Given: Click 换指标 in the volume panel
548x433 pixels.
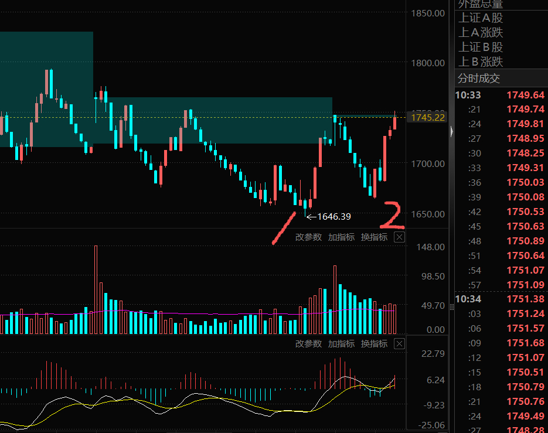Looking at the screenshot, I should (374, 237).
